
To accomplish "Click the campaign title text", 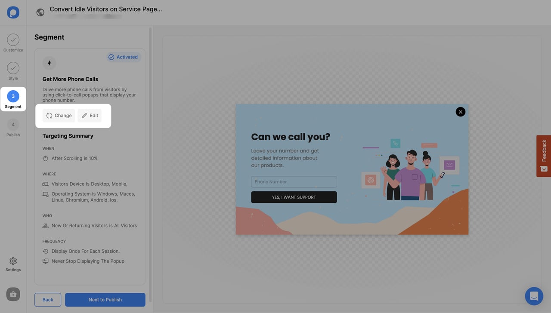I will [106, 9].
